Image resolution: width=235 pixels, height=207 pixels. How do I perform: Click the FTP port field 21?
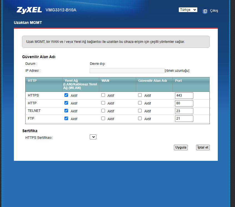tap(184, 119)
